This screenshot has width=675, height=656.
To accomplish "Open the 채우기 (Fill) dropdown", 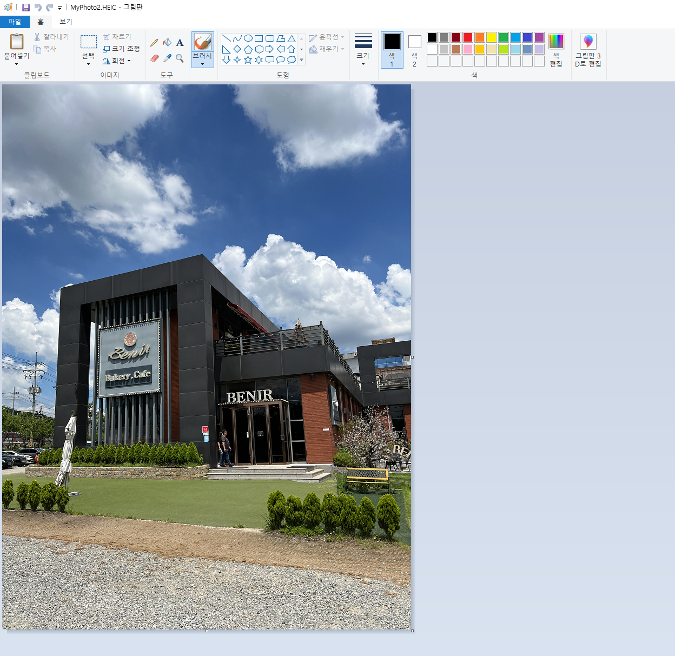I will (327, 49).
